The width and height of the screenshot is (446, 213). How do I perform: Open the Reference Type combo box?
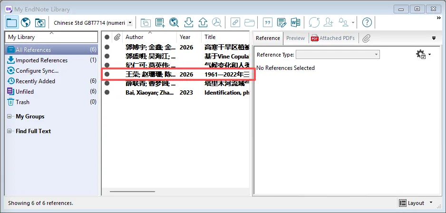338,55
